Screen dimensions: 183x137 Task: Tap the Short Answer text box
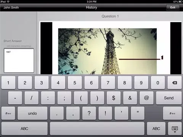pos(19,61)
